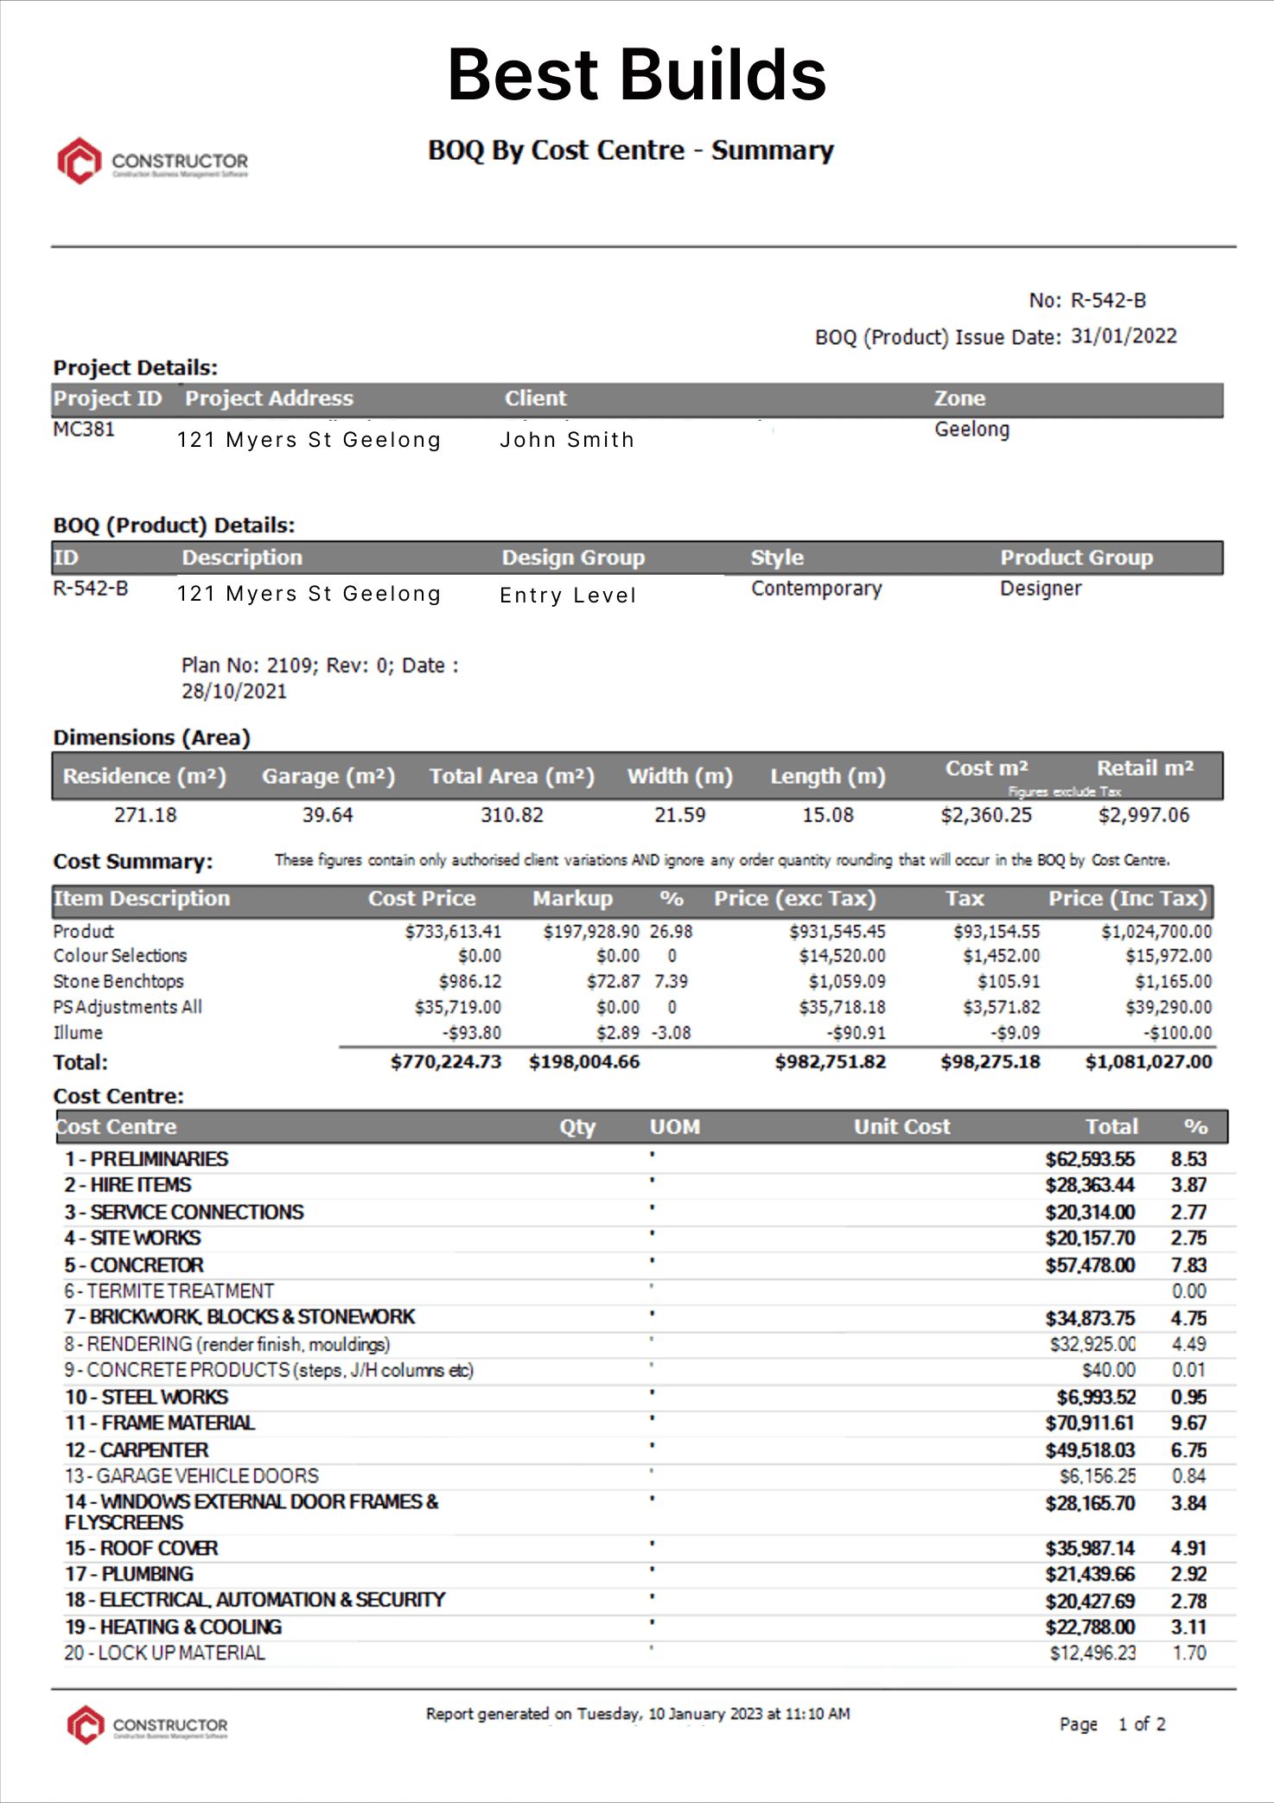Click the Product Group value Designer

click(1041, 589)
